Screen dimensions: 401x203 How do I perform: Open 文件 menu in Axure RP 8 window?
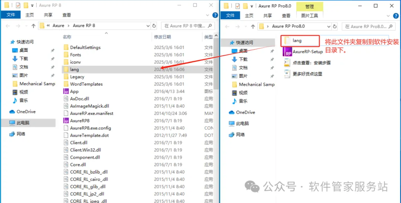11,15
